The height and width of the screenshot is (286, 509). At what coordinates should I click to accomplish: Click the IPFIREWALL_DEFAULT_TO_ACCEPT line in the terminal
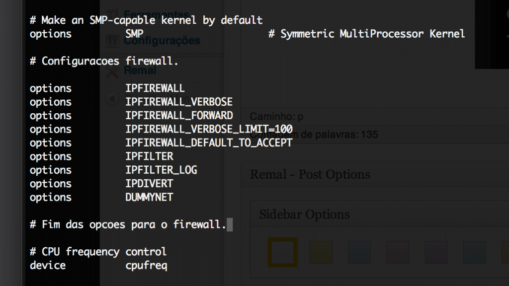[209, 143]
